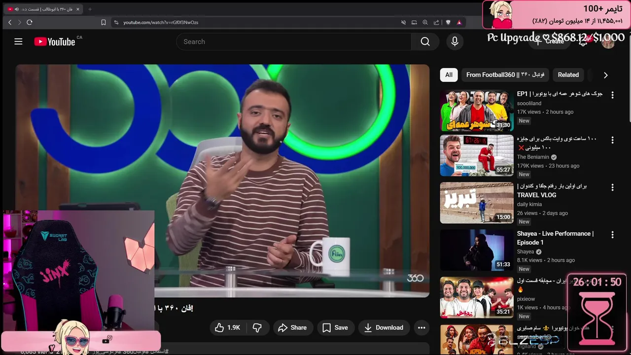631x355 pixels.
Task: Open Brave Rewards triangle icon
Action: click(459, 22)
